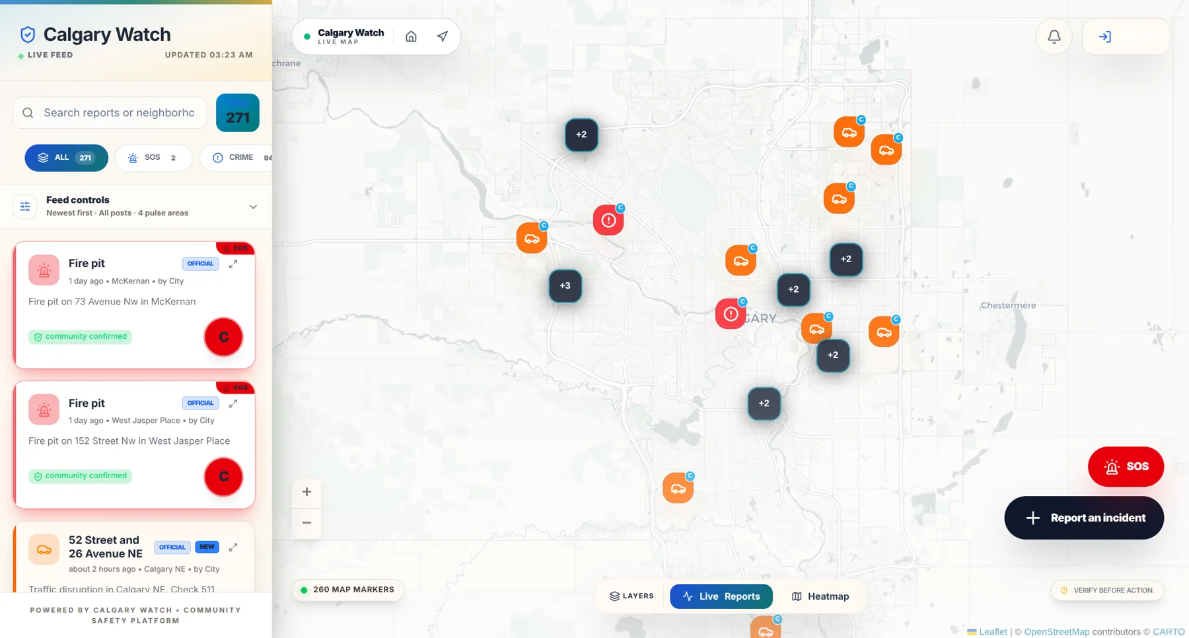Click community confirmed badge on McKernan card
This screenshot has height=638, width=1189.
[80, 337]
